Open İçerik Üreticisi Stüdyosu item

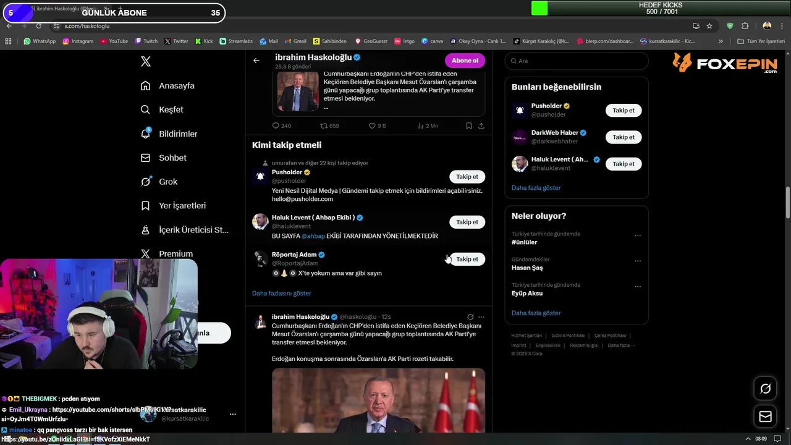pos(184,229)
